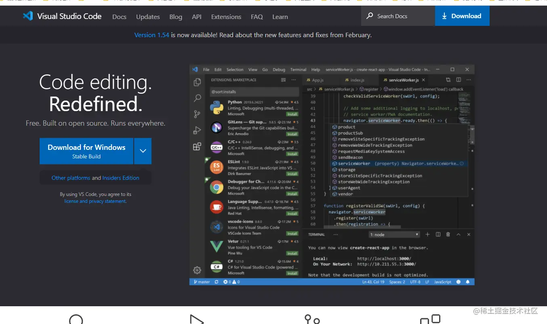547x324 pixels.
Task: Follow the Insiders Edition link
Action: pos(121,178)
